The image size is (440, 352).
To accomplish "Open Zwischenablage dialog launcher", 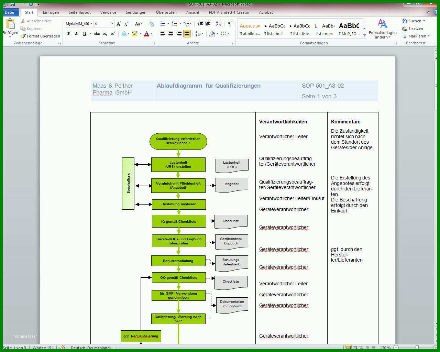I will pyautogui.click(x=59, y=43).
